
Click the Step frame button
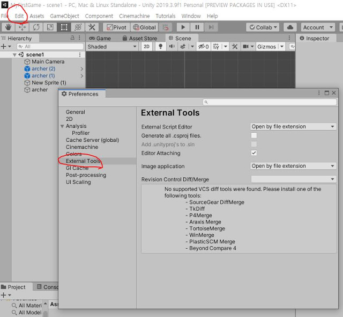211,27
